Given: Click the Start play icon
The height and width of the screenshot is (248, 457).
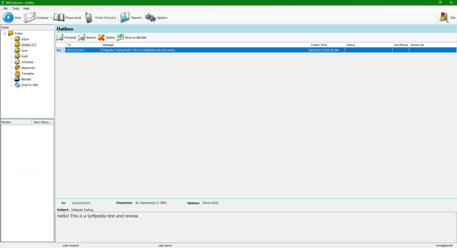Looking at the screenshot, I should (8, 18).
